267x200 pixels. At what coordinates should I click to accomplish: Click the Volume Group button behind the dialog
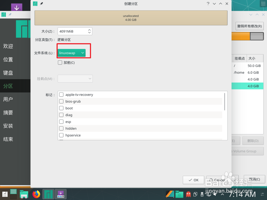(x=248, y=151)
